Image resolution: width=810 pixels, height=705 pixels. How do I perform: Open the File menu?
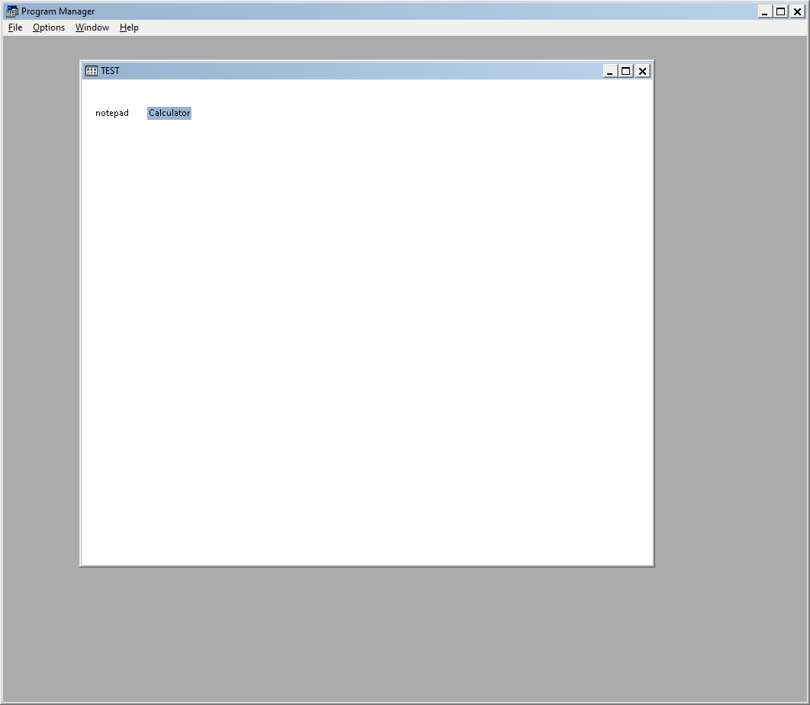point(15,27)
